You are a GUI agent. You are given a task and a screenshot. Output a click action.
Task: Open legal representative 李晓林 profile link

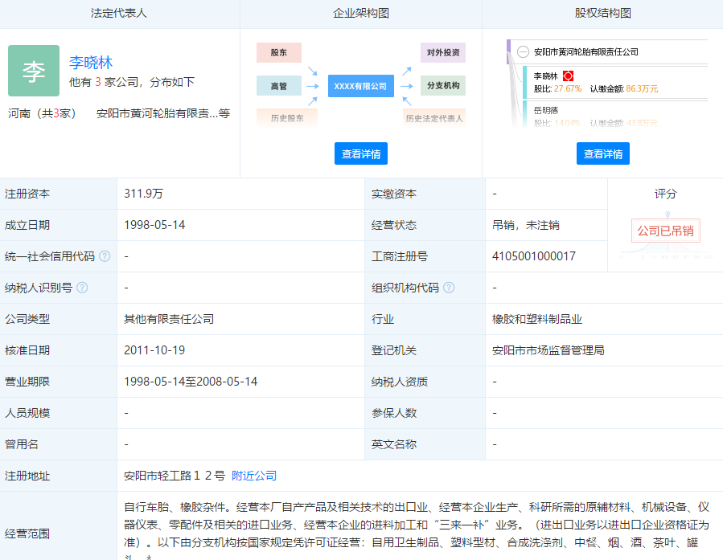click(91, 63)
